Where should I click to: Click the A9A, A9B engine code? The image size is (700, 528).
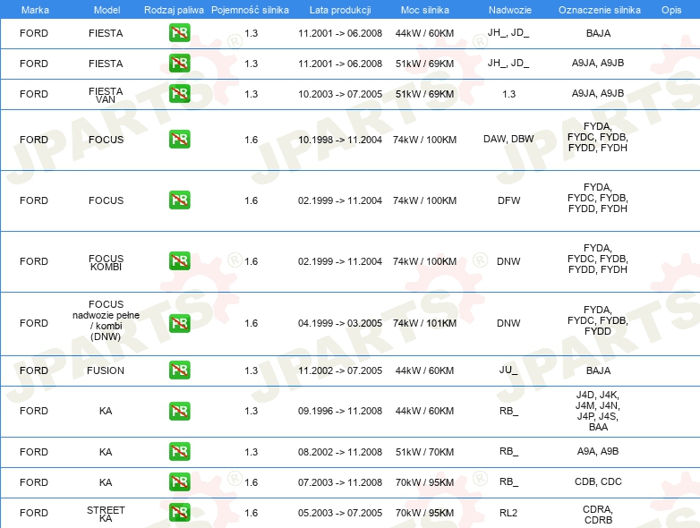(x=598, y=451)
